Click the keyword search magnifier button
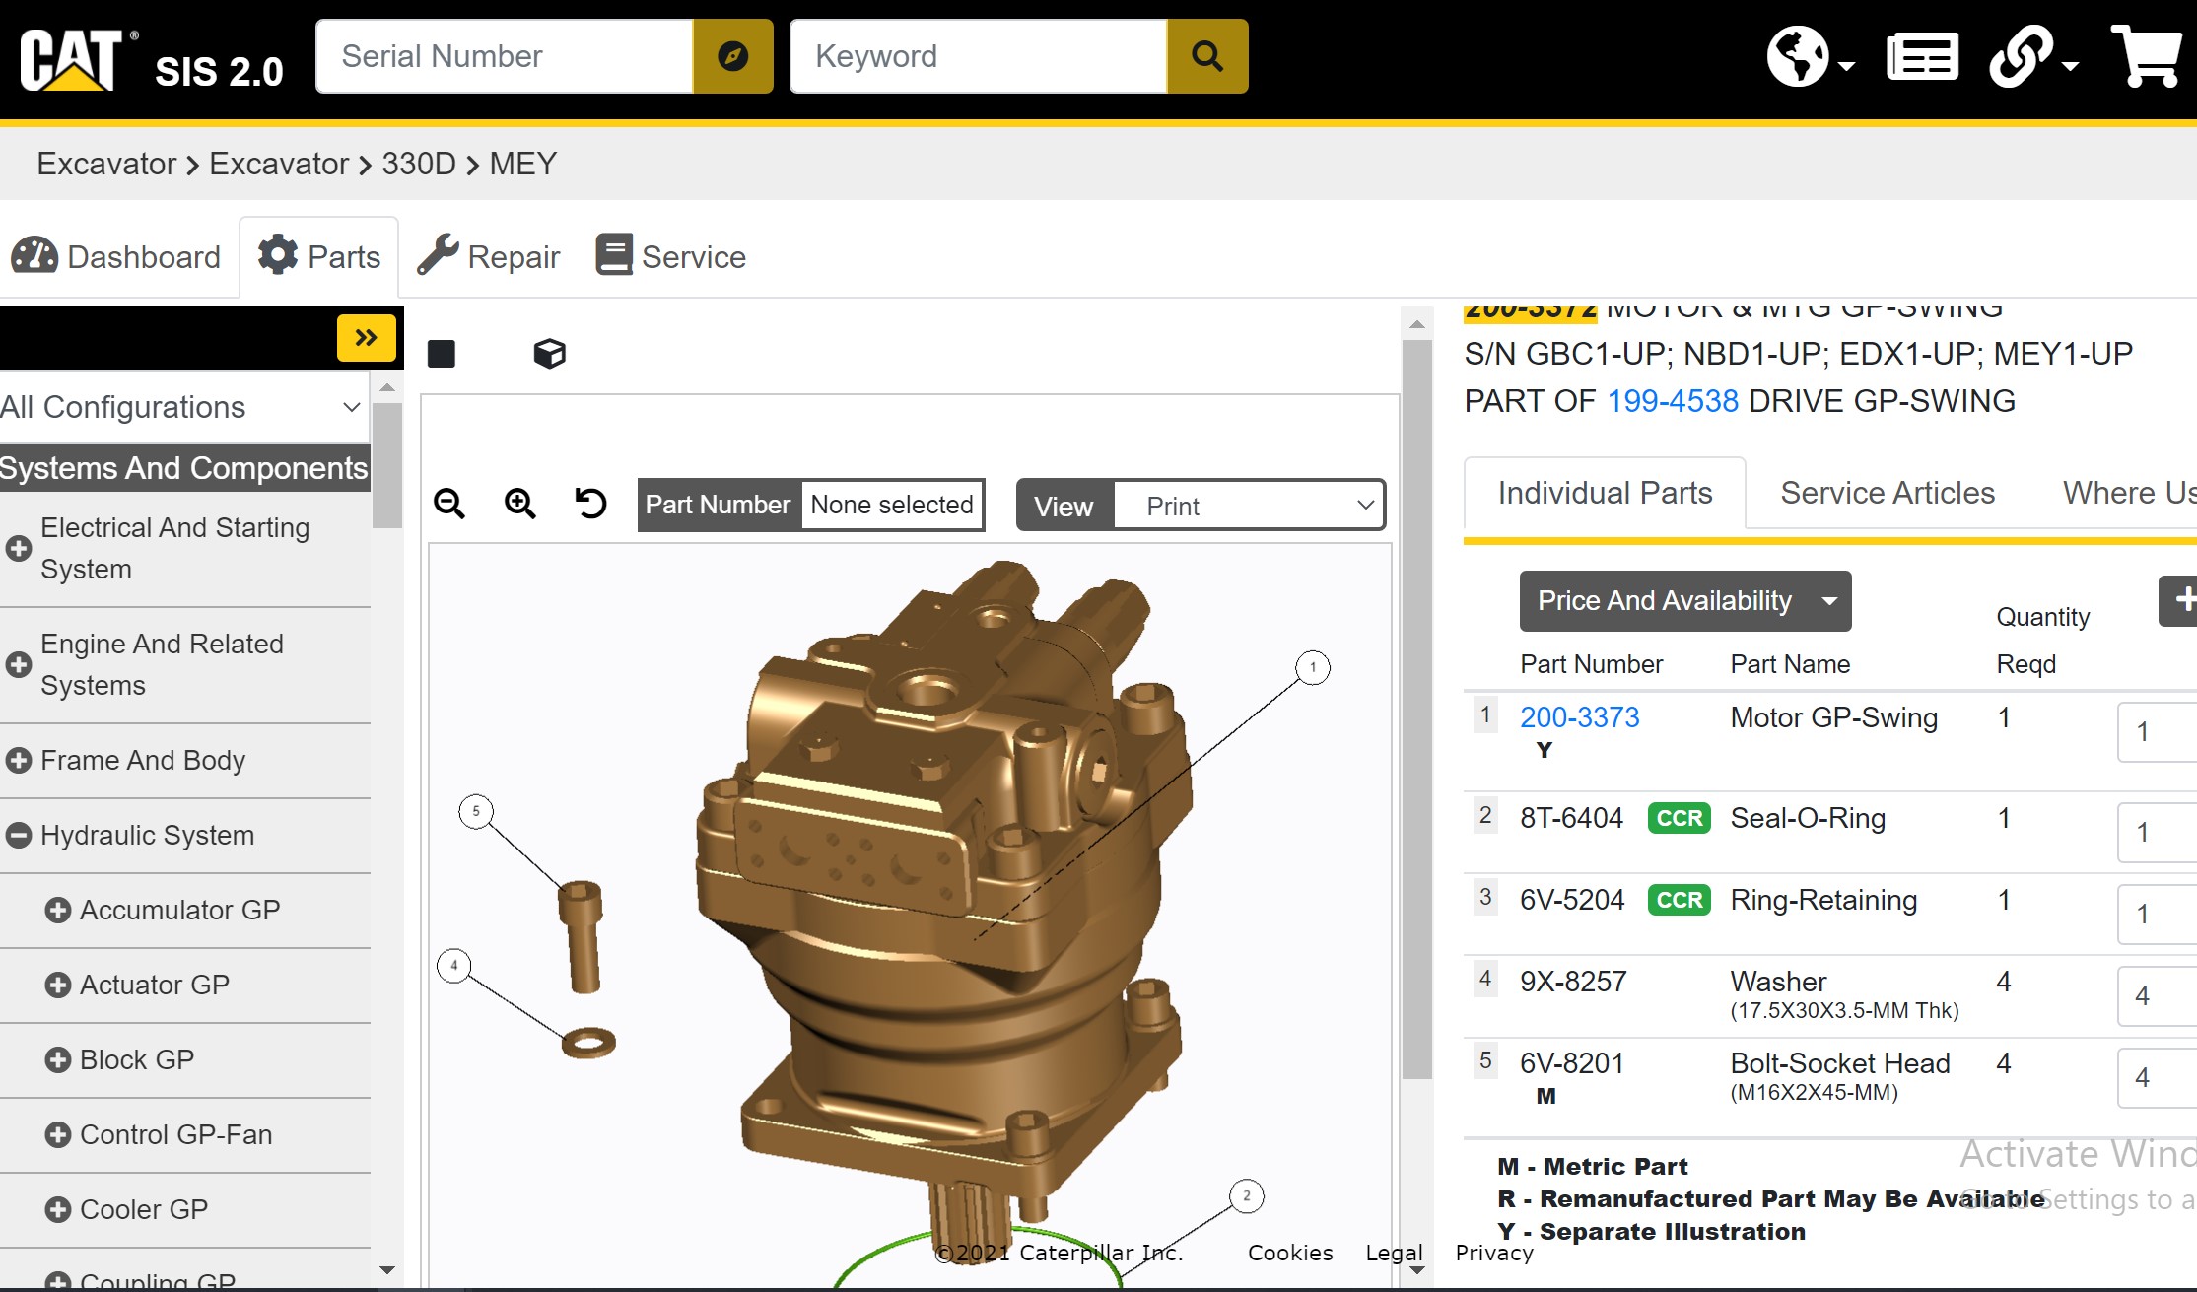The height and width of the screenshot is (1292, 2197). coord(1206,57)
